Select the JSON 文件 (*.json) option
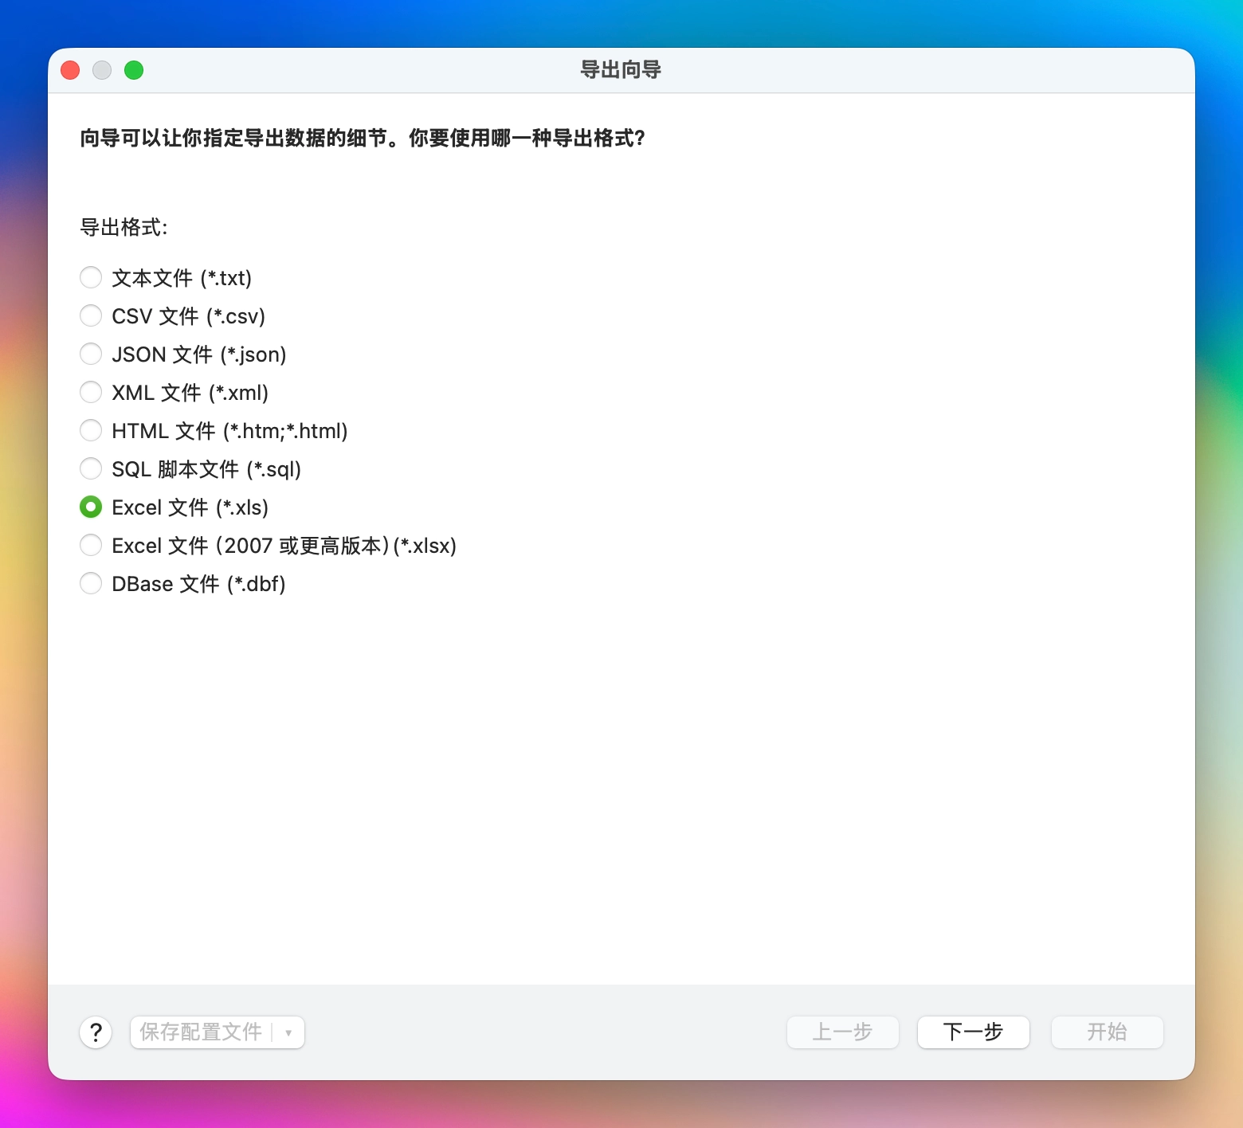This screenshot has width=1243, height=1128. coord(91,354)
